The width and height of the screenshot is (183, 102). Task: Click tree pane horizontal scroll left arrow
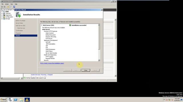[1, 78]
